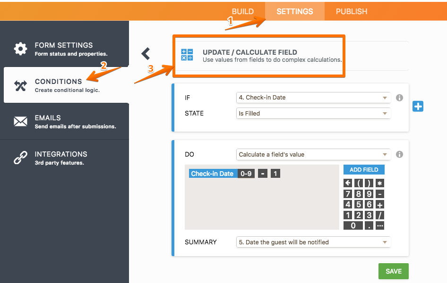Click the Check-in Date field token
Screen dimensions: 447x283
212,174
